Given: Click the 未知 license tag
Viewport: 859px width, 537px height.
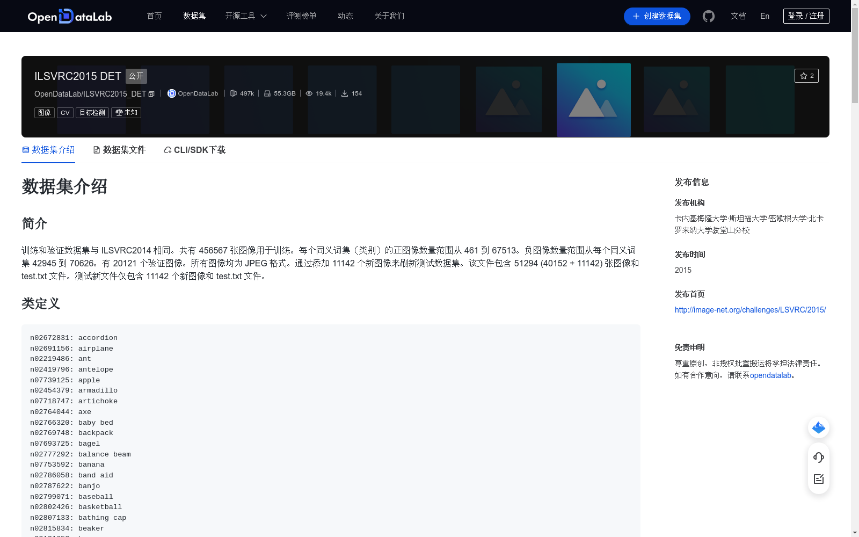Looking at the screenshot, I should pyautogui.click(x=126, y=113).
